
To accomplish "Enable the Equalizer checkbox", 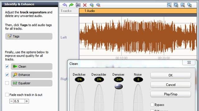I will tap(7, 83).
